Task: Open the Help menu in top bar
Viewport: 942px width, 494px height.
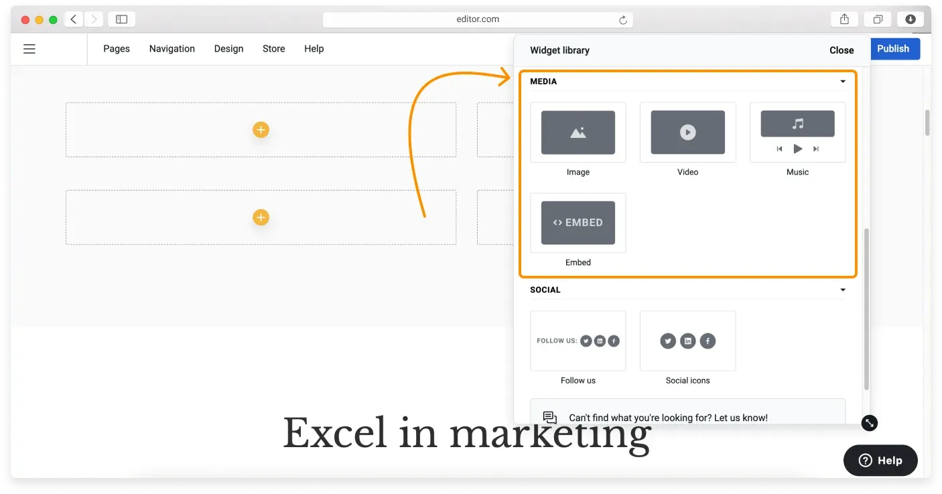Action: pyautogui.click(x=314, y=49)
